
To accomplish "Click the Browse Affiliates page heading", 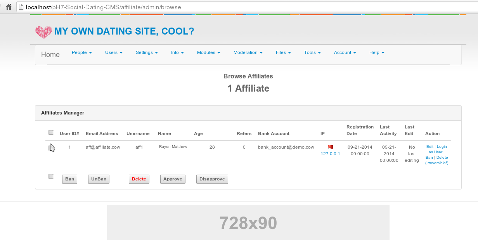I will [248, 76].
